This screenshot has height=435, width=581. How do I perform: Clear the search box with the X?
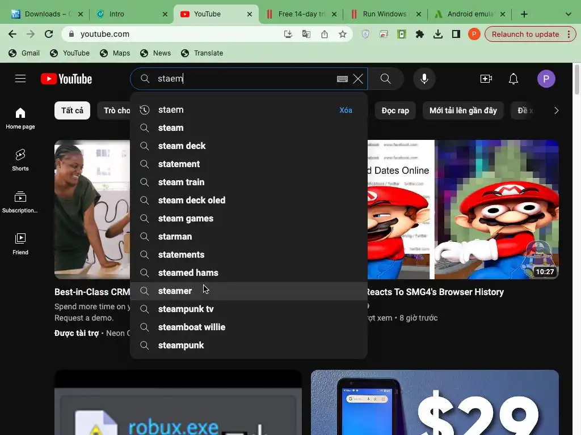pos(358,79)
